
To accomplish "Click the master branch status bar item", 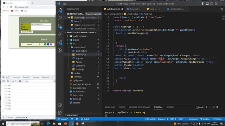I will click(x=63, y=119).
